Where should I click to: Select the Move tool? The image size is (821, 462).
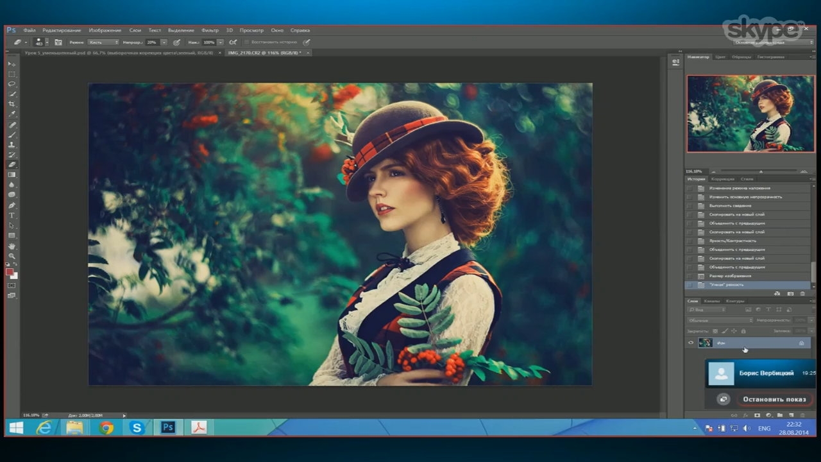click(x=12, y=64)
